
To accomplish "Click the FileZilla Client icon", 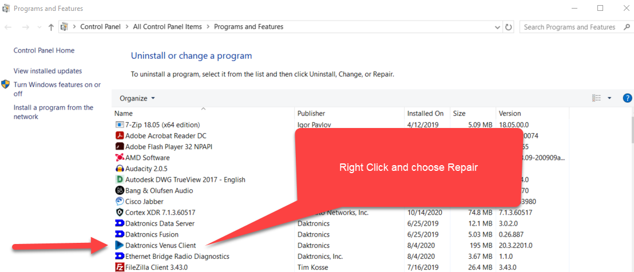I will pyautogui.click(x=120, y=267).
